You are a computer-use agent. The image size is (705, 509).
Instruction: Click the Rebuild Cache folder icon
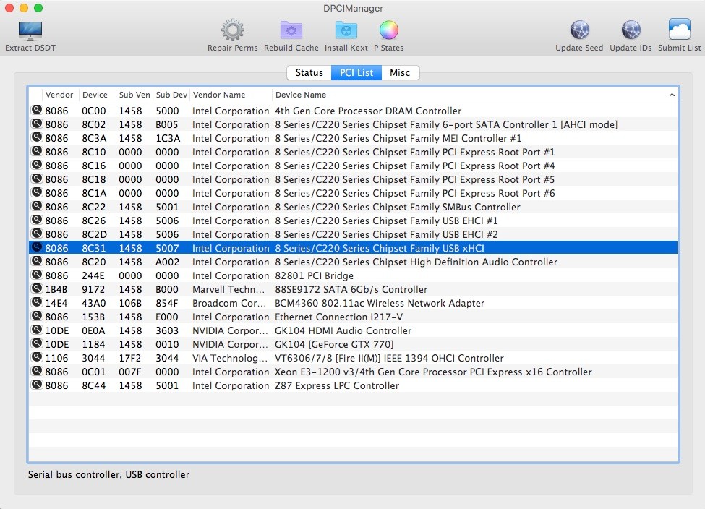(x=291, y=31)
